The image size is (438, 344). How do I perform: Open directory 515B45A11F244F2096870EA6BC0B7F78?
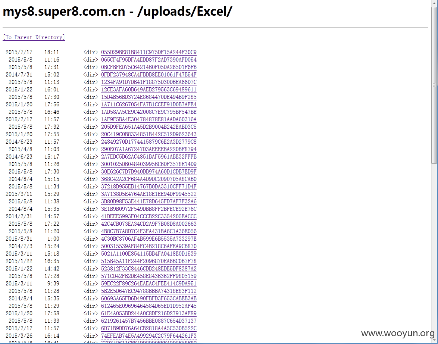[148, 261]
